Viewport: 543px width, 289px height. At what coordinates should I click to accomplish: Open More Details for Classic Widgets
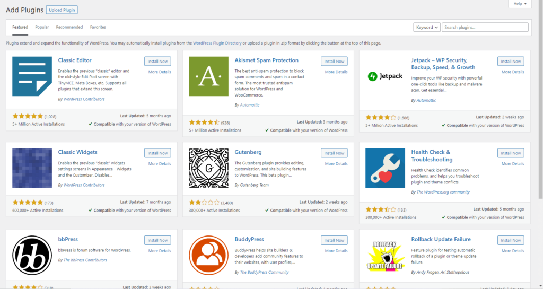160,164
